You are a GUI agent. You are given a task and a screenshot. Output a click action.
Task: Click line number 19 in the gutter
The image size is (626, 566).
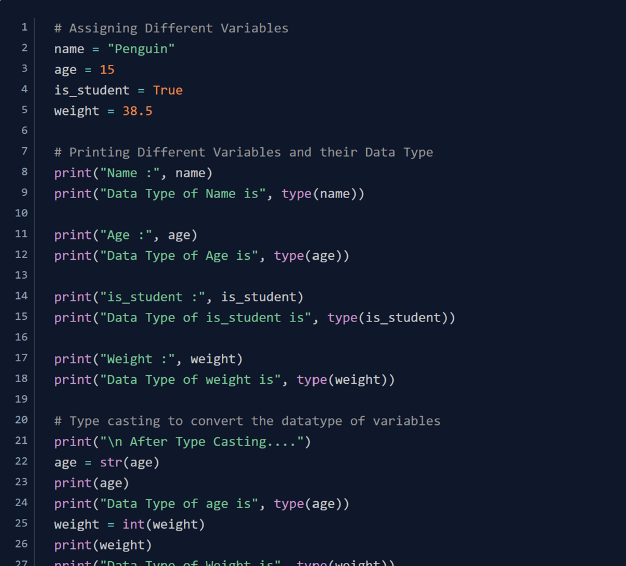(21, 399)
